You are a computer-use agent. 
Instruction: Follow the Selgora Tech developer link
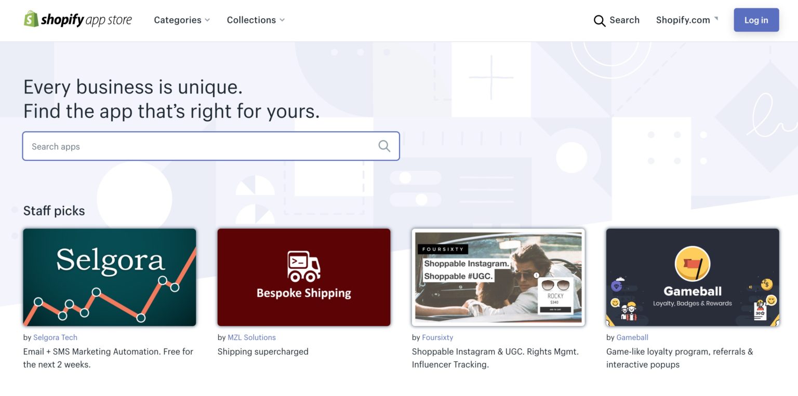click(55, 337)
